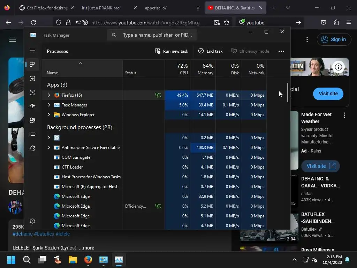
Task: Click End task button
Action: click(x=210, y=51)
